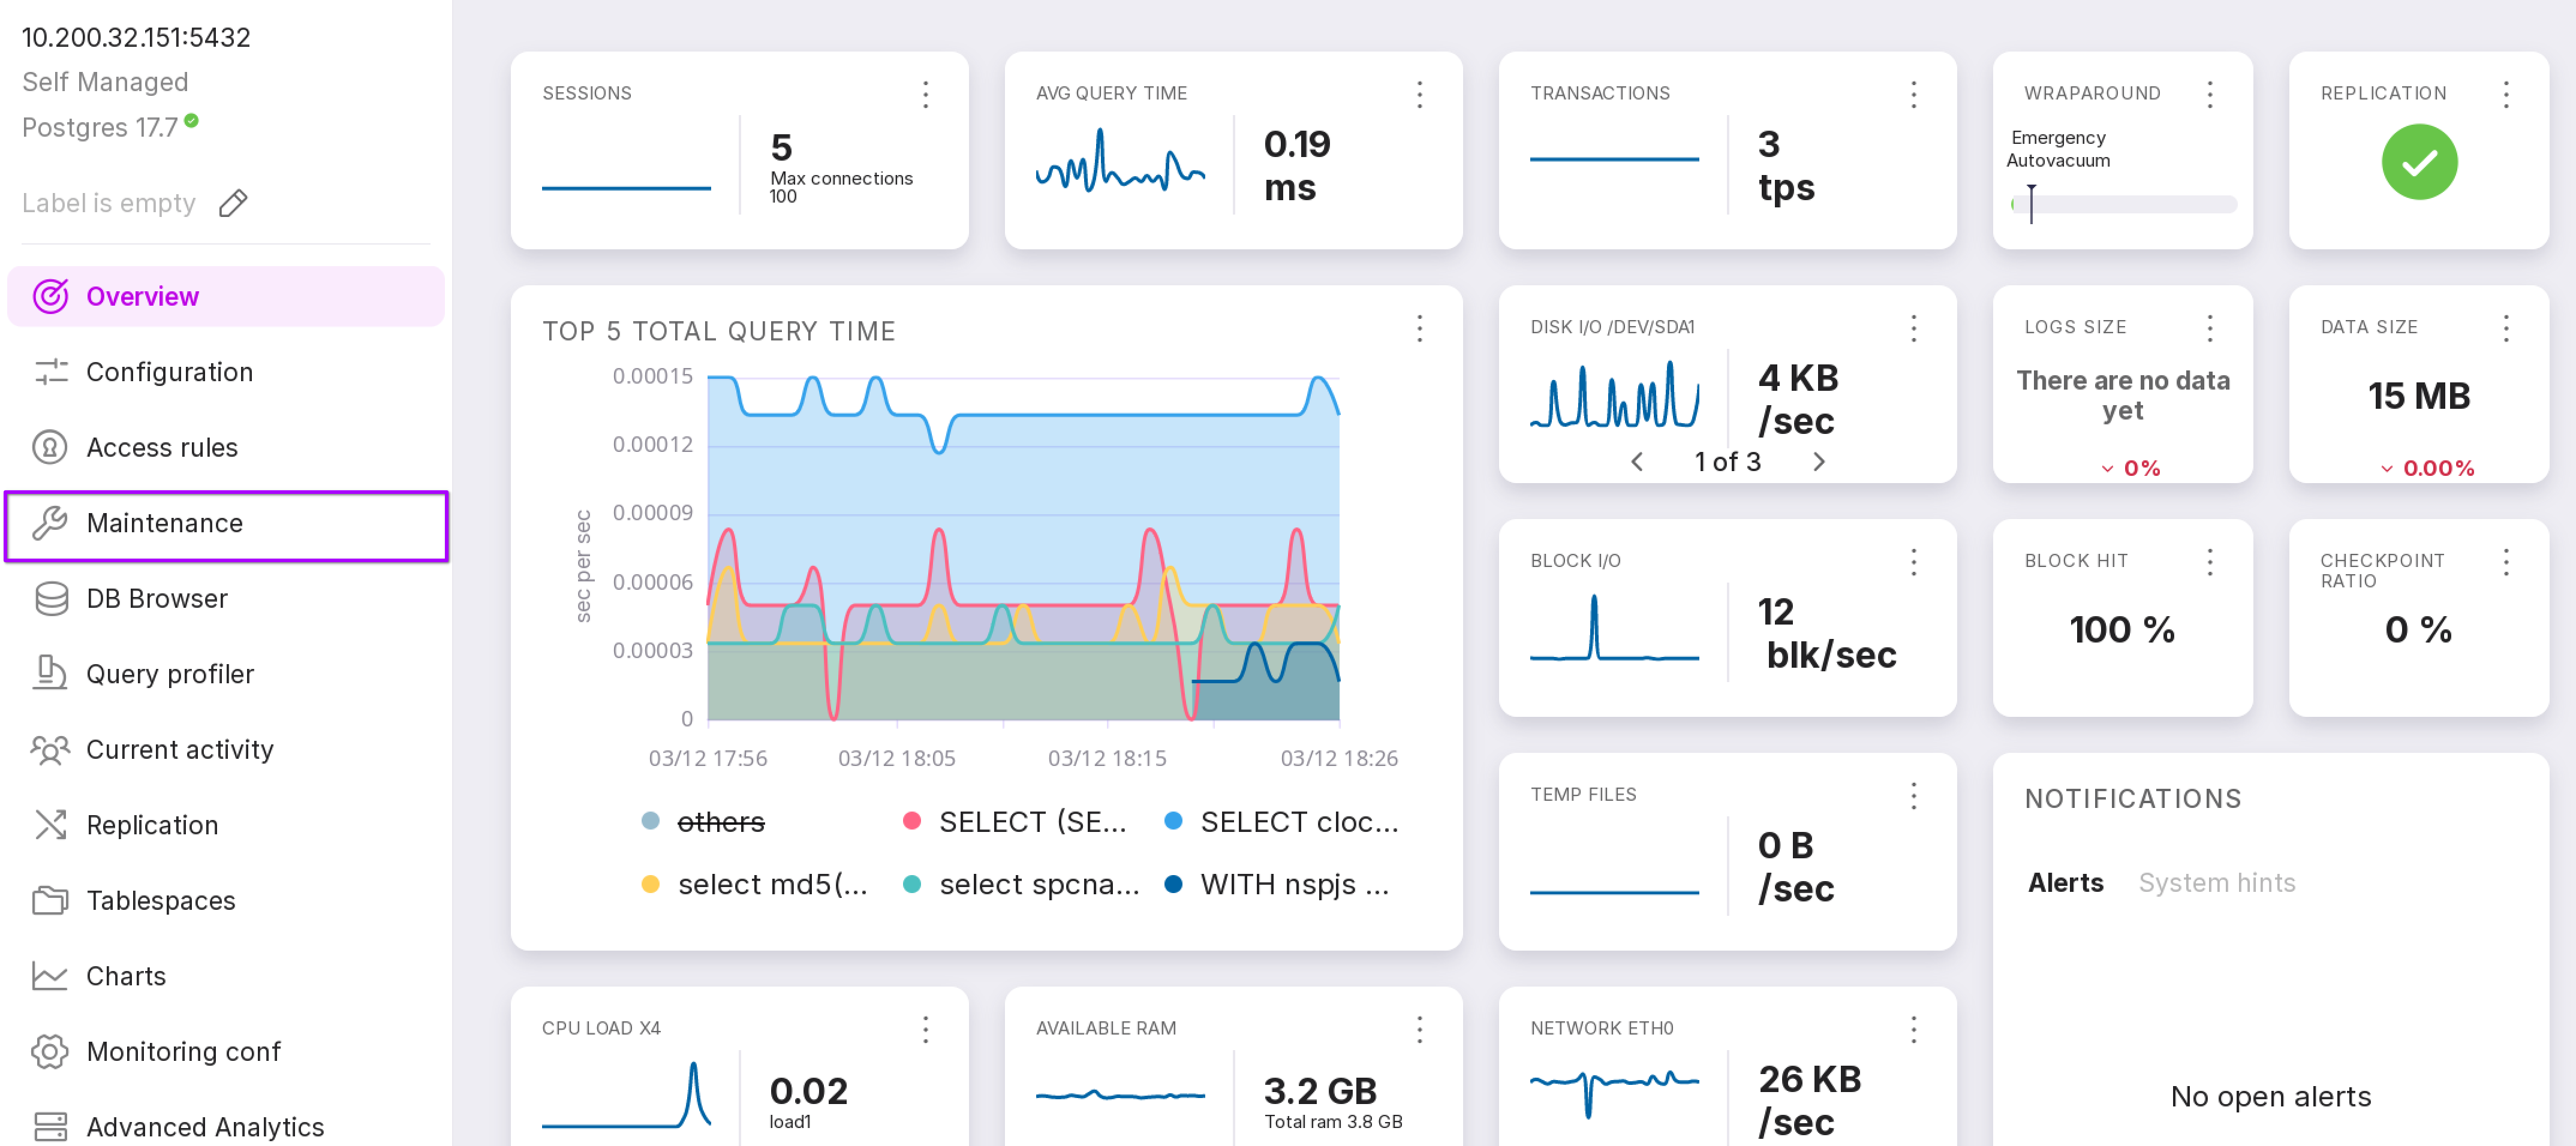Open Top 5 Total Query Time options menu

[x=1419, y=329]
